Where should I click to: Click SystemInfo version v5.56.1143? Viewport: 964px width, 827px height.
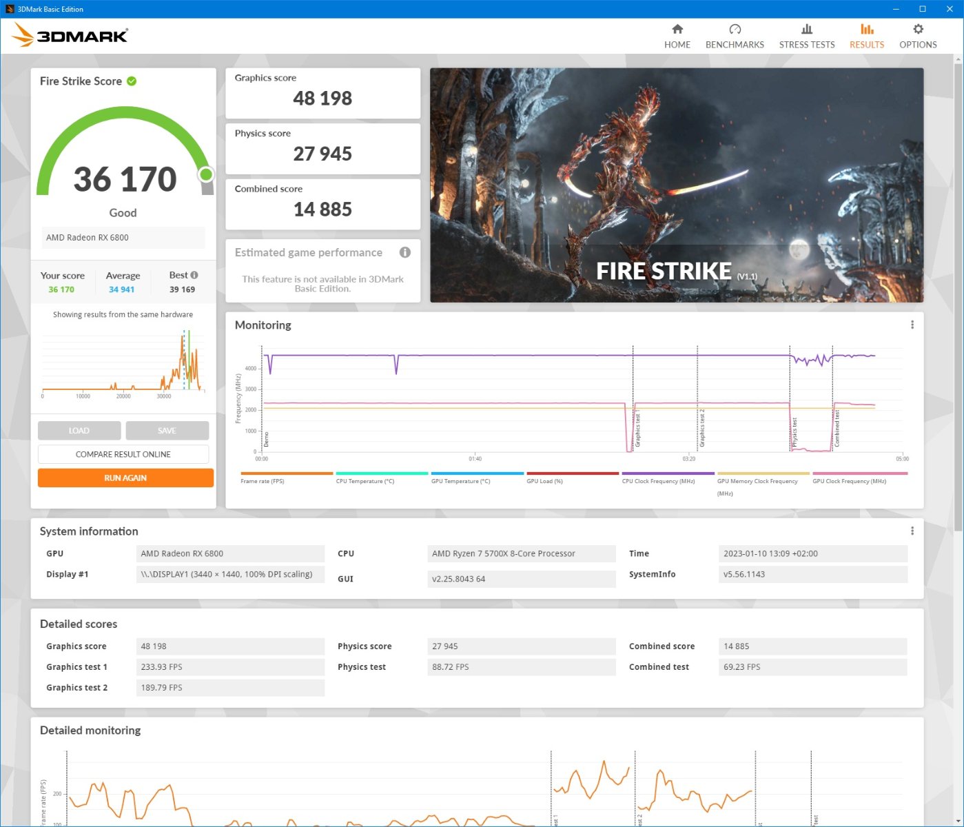pyautogui.click(x=813, y=574)
